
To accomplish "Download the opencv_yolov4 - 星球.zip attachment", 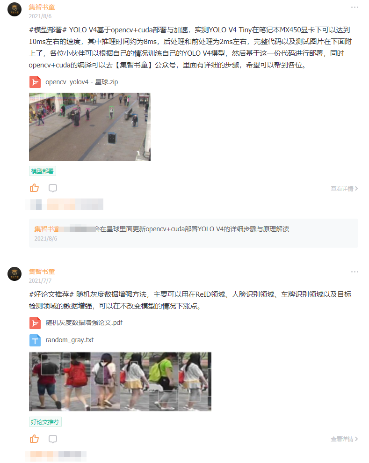I will click(82, 82).
